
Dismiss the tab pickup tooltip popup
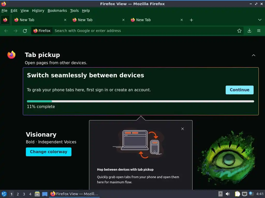[182, 129]
